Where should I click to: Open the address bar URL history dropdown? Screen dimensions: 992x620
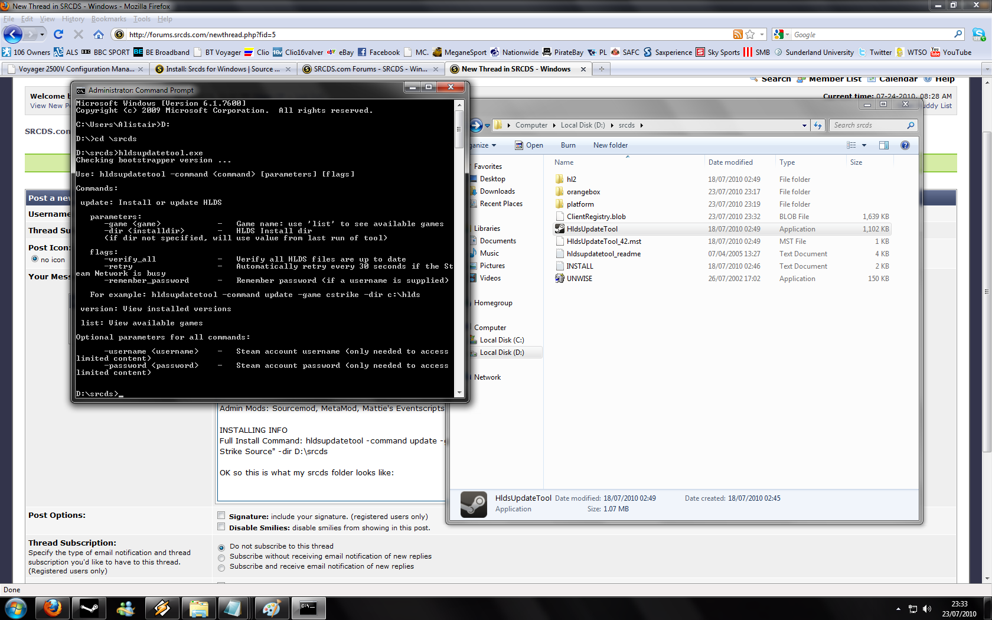point(762,34)
